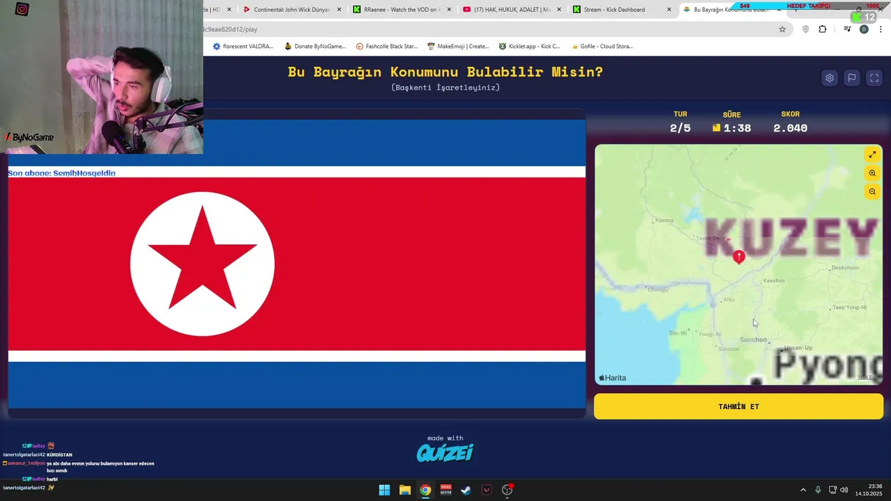891x501 pixels.
Task: Open Steam from taskbar
Action: [466, 490]
